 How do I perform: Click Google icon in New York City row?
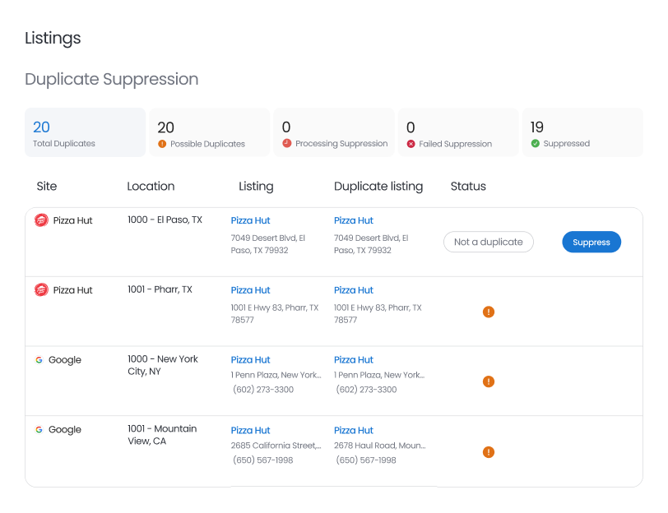(39, 360)
